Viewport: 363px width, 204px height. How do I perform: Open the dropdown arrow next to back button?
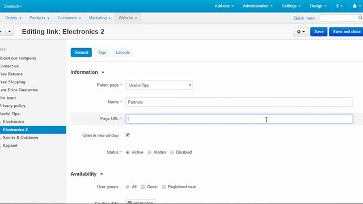[9, 31]
